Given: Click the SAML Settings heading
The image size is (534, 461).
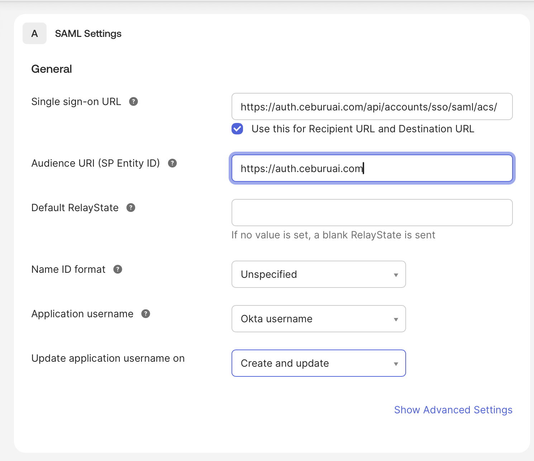Looking at the screenshot, I should click(x=88, y=34).
